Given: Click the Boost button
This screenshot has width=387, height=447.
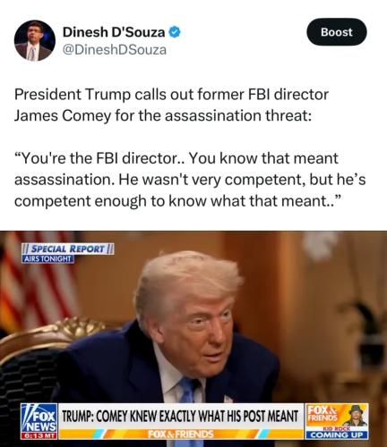Looking at the screenshot, I should (x=337, y=32).
